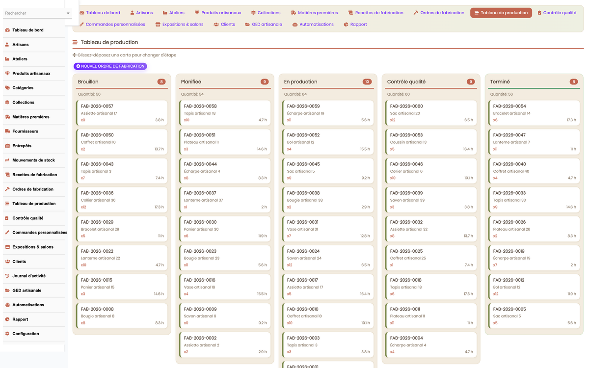Open the Contrôle qualité top tab
The image size is (589, 368).
pos(557,13)
